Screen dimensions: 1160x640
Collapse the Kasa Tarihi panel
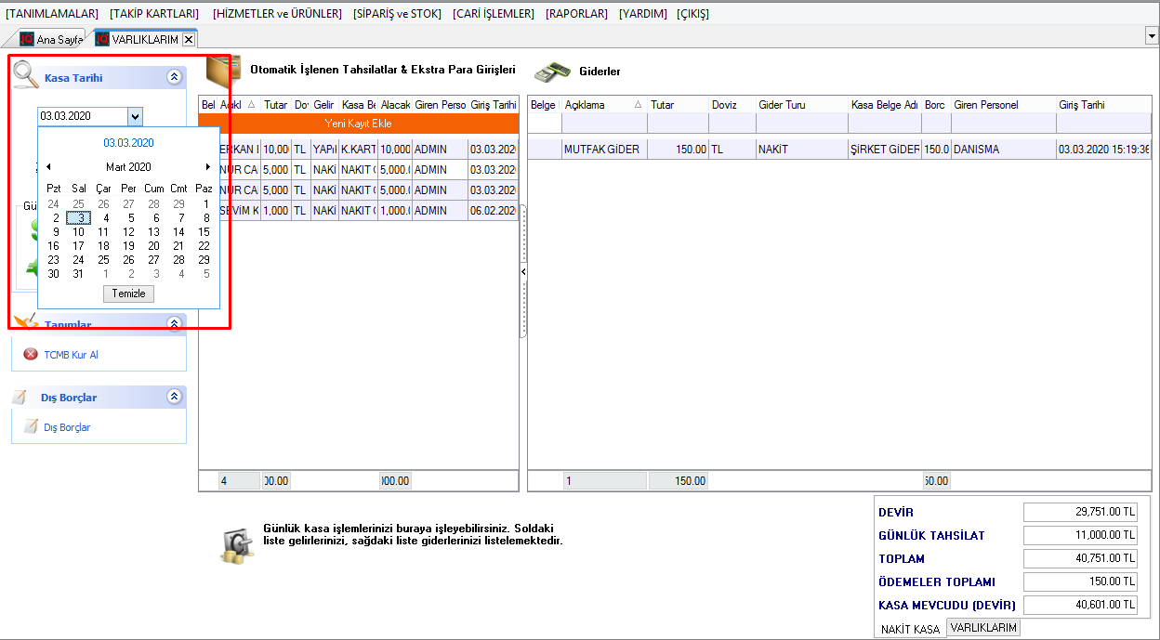(174, 77)
